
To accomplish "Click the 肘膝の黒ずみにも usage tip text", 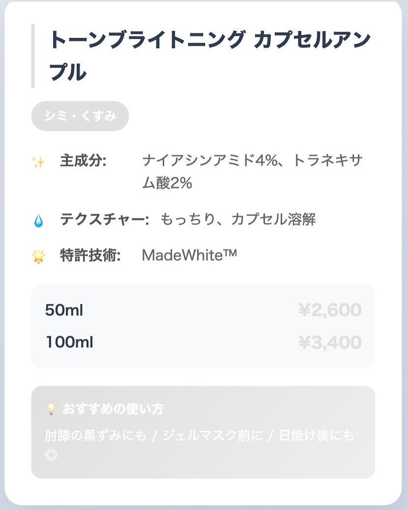I will click(96, 436).
